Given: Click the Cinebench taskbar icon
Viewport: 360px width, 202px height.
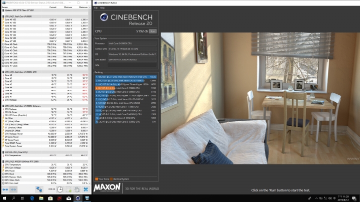Looking at the screenshot, I should (x=78, y=199).
